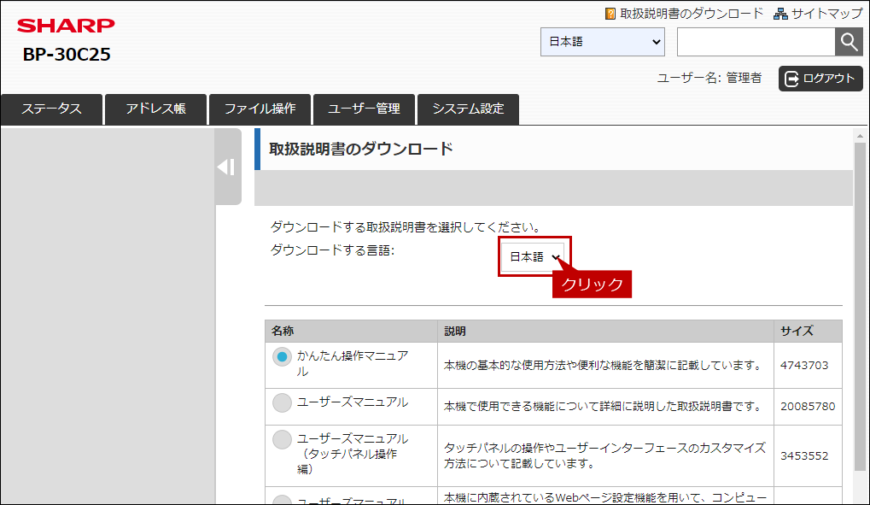Click the サイズ column header

(808, 331)
